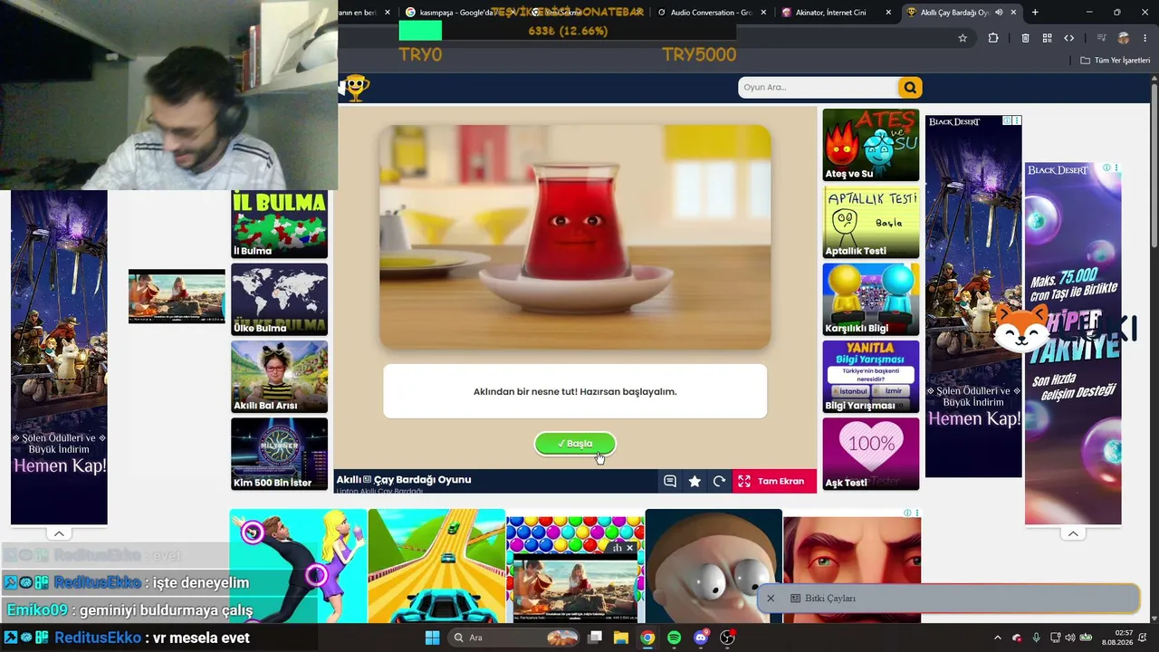The image size is (1159, 652).
Task: Click the Tam Ekran fullscreen button
Action: click(x=774, y=482)
